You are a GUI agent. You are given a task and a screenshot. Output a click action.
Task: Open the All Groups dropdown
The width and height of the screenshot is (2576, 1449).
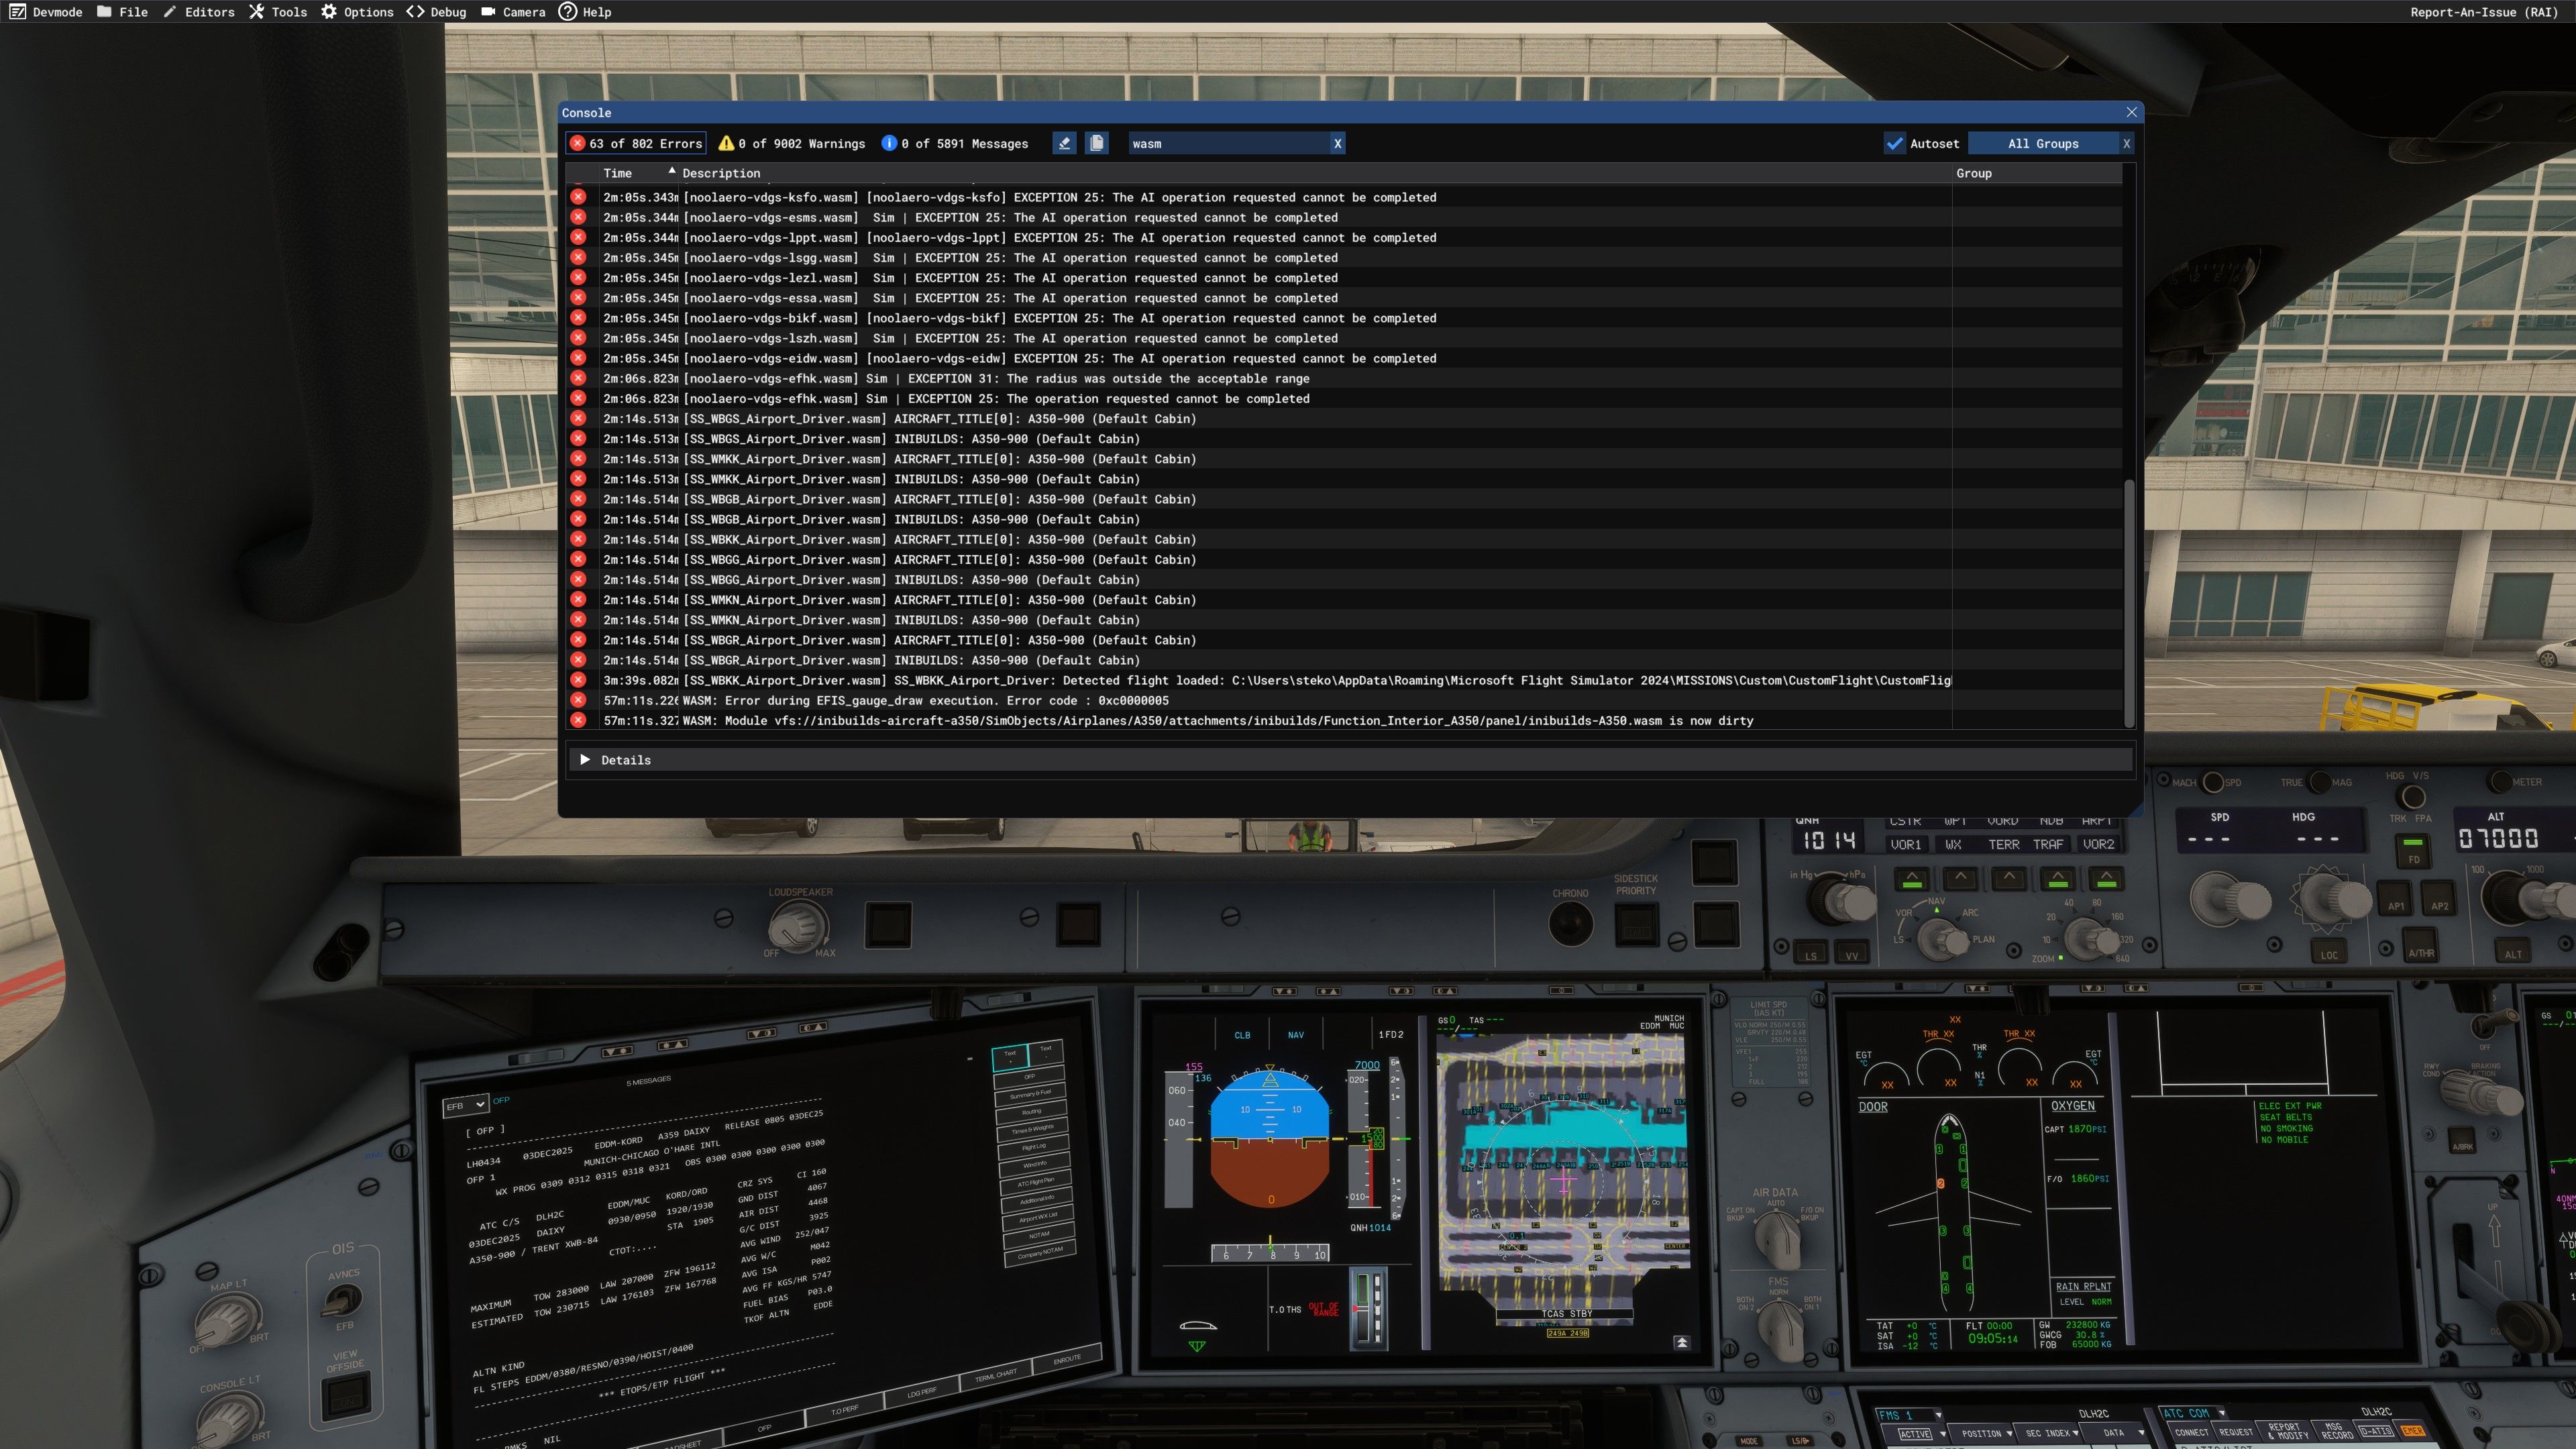point(2042,144)
